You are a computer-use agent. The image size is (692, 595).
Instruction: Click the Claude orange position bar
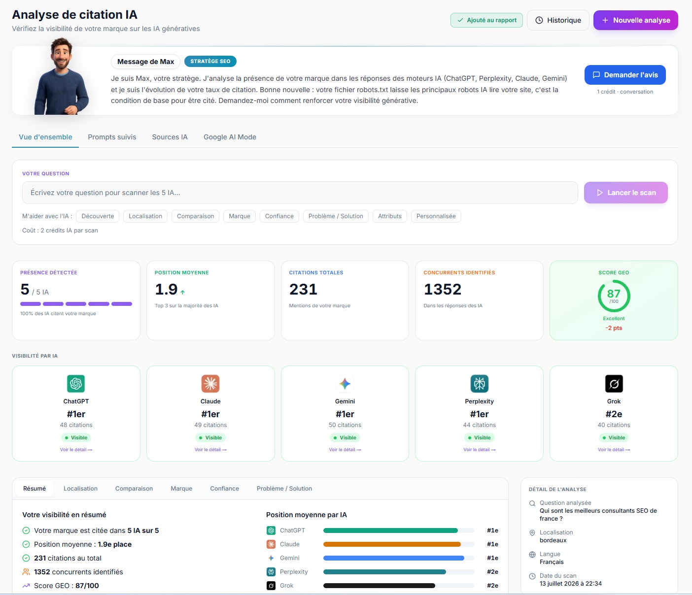coord(392,544)
